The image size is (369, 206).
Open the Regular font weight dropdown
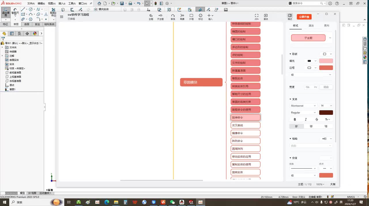point(303,112)
